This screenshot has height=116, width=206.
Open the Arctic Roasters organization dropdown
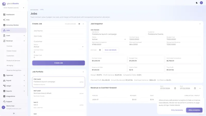point(14,8)
